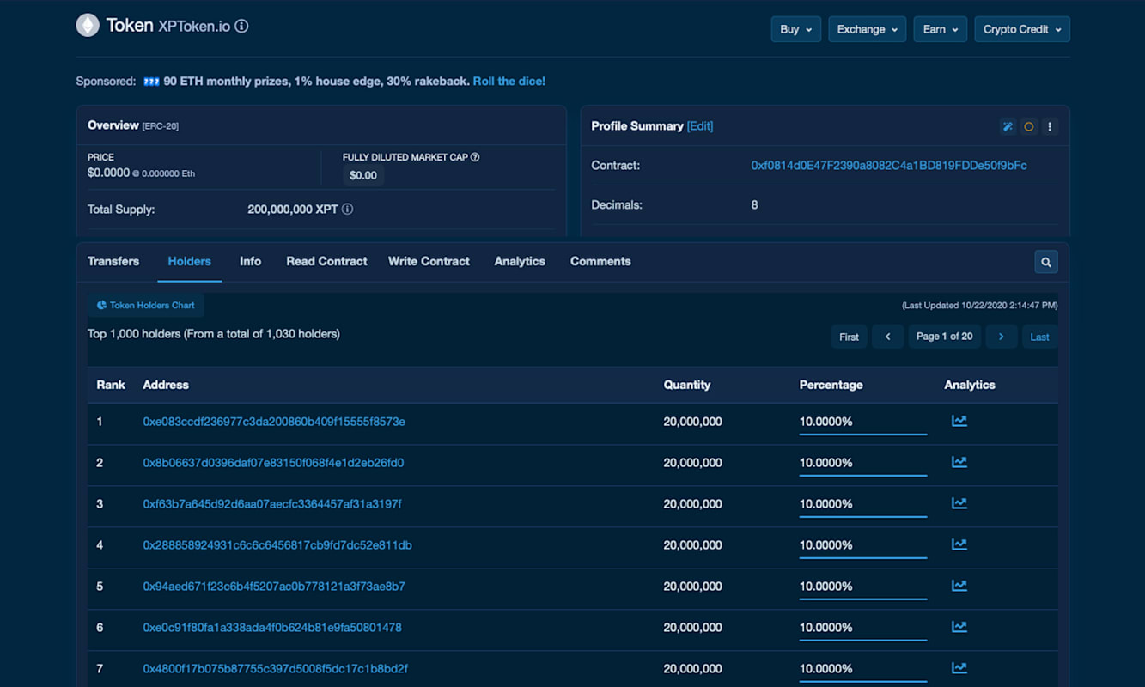Open the Buy dropdown

tap(795, 29)
